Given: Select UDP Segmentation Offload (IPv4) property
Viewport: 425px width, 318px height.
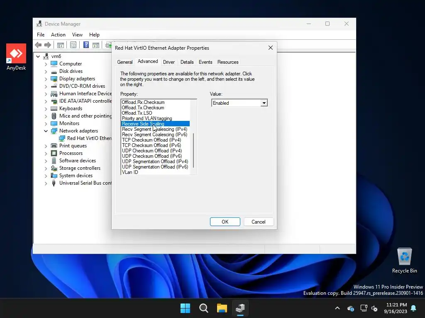Looking at the screenshot, I should [155, 161].
